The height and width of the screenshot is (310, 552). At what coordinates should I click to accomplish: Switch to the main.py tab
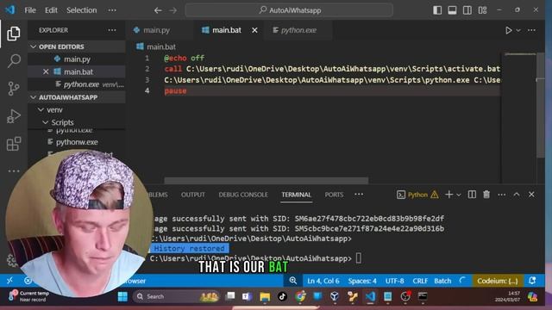point(156,30)
